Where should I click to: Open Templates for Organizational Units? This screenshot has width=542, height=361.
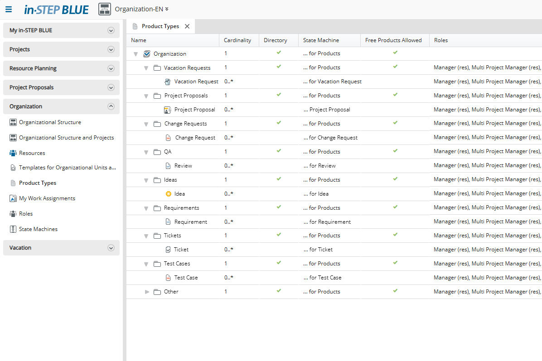coord(13,167)
